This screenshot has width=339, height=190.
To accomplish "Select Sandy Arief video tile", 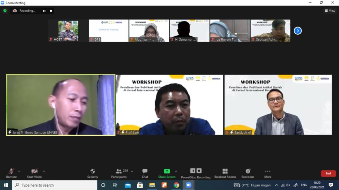I will point(278,104).
